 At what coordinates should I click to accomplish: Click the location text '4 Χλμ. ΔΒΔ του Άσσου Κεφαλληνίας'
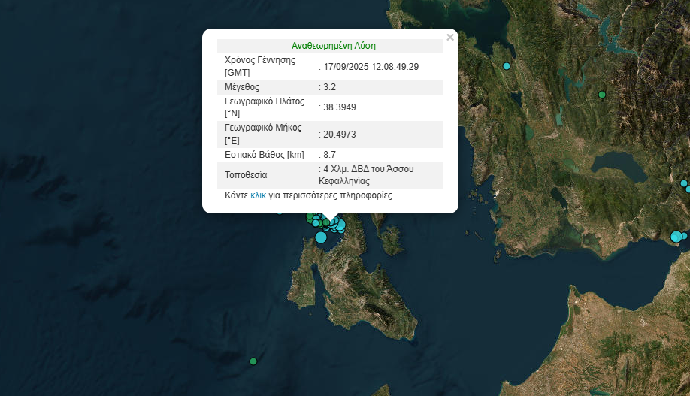pyautogui.click(x=366, y=175)
